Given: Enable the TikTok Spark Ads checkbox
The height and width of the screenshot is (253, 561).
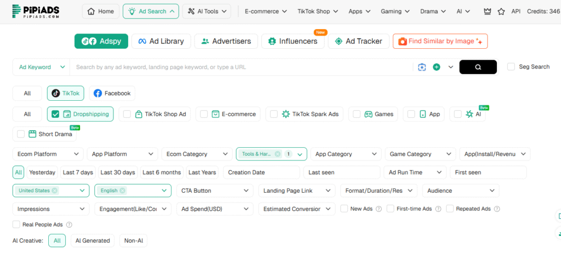Looking at the screenshot, I should pyautogui.click(x=274, y=114).
